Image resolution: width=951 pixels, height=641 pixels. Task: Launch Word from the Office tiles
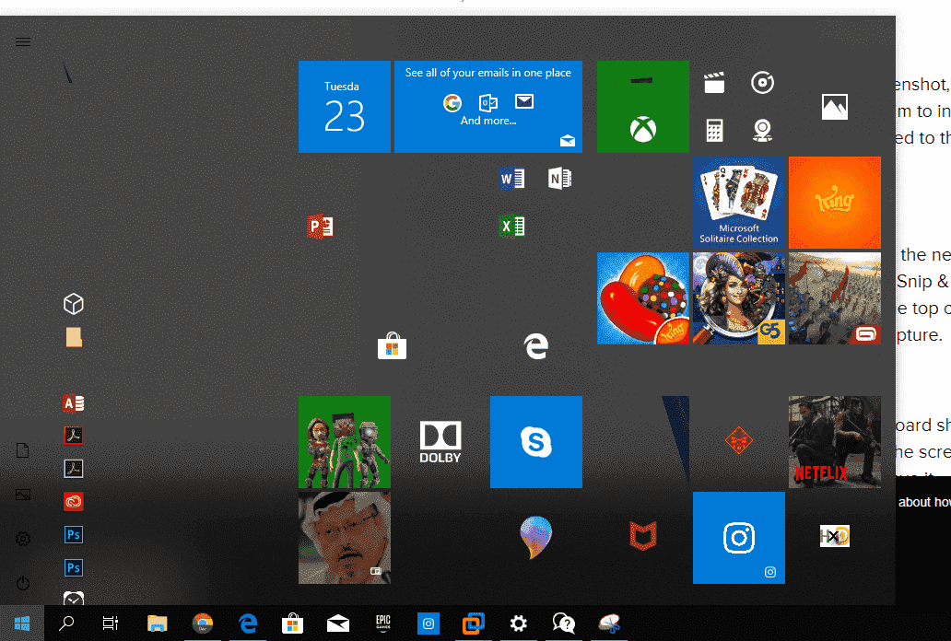pyautogui.click(x=511, y=179)
